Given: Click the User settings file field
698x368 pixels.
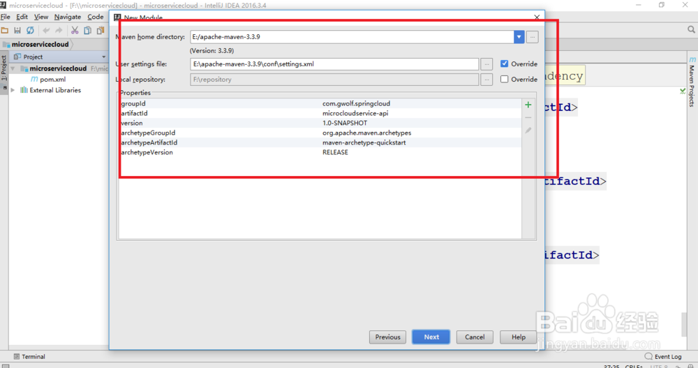Looking at the screenshot, I should click(x=334, y=64).
